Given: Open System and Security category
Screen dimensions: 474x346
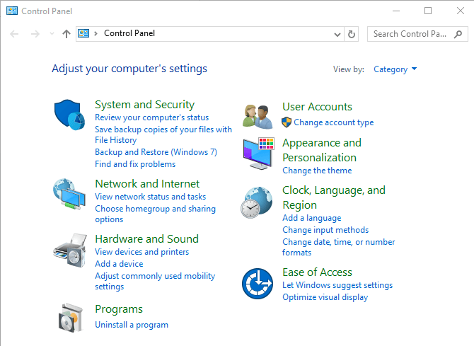Looking at the screenshot, I should tap(144, 104).
